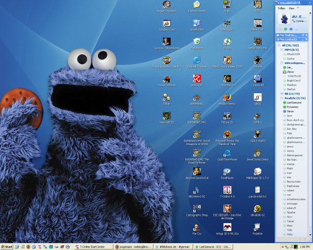Switch to pogotopia weblog taskbar window
313x250 pixels.
[134, 247]
